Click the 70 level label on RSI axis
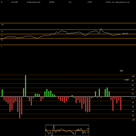The image size is (136, 136). pos(2,31)
